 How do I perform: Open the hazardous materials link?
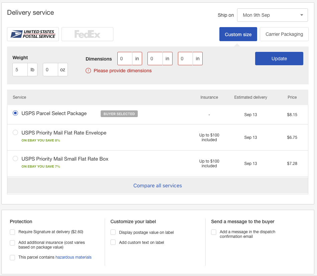tap(73, 257)
